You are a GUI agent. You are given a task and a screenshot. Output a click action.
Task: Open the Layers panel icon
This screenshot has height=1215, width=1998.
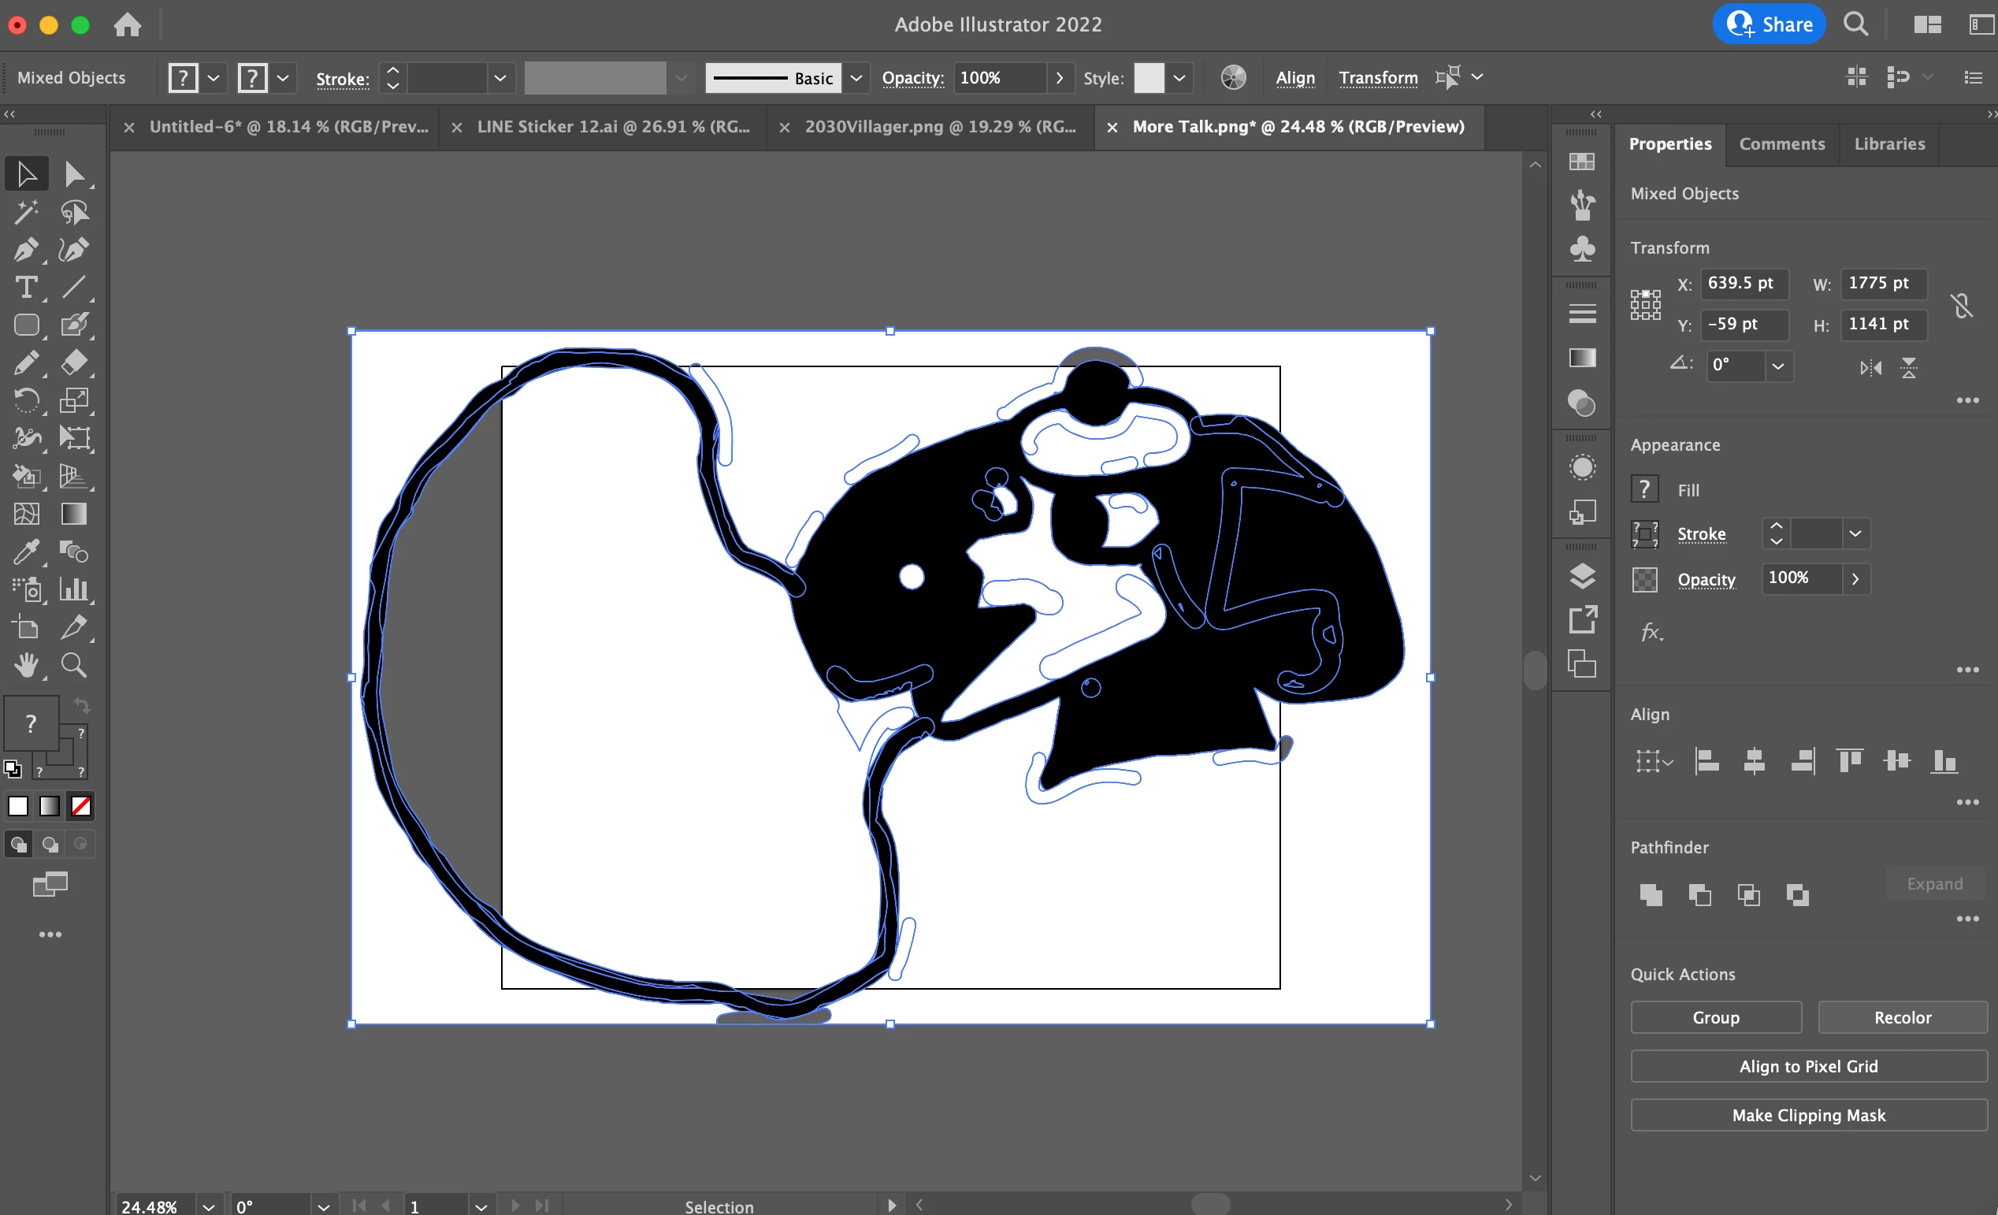[x=1581, y=577]
